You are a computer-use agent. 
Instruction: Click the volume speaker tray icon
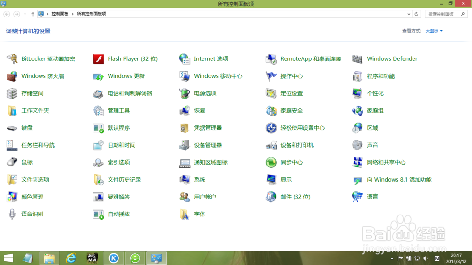[426, 258]
